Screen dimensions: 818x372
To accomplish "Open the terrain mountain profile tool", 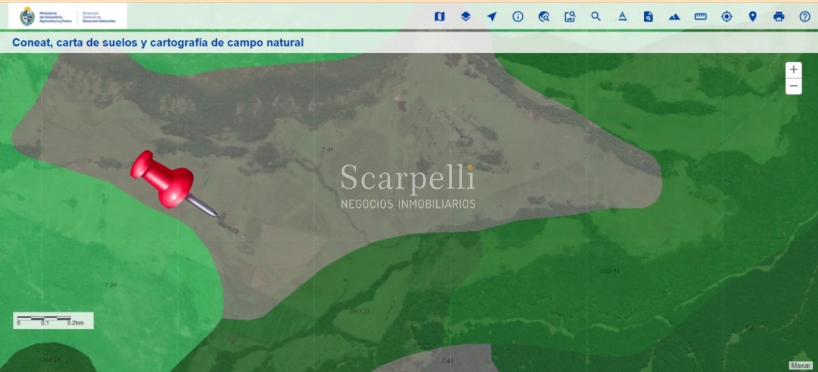I will pos(674,16).
